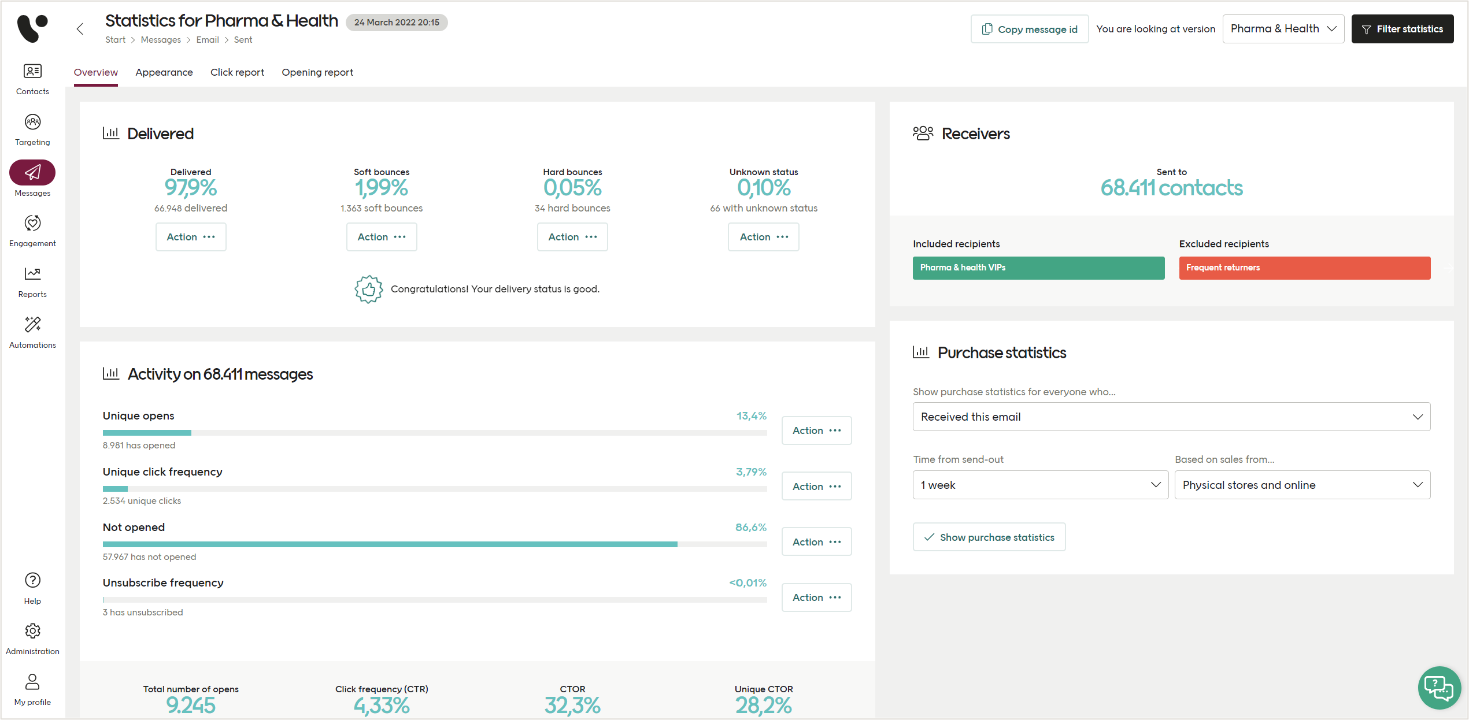
Task: Open the Pharma & Health version dropdown
Action: pyautogui.click(x=1283, y=28)
